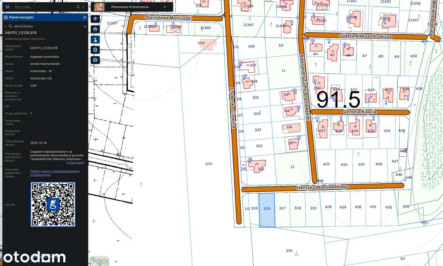Click the powiat inowrocławski value
The image size is (443, 266).
[45, 64]
